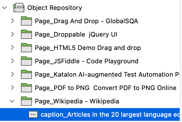This screenshot has width=182, height=122.
Task: Expand the Page_Drag And Drop - GlobalSQA folder
Action: coord(13,21)
